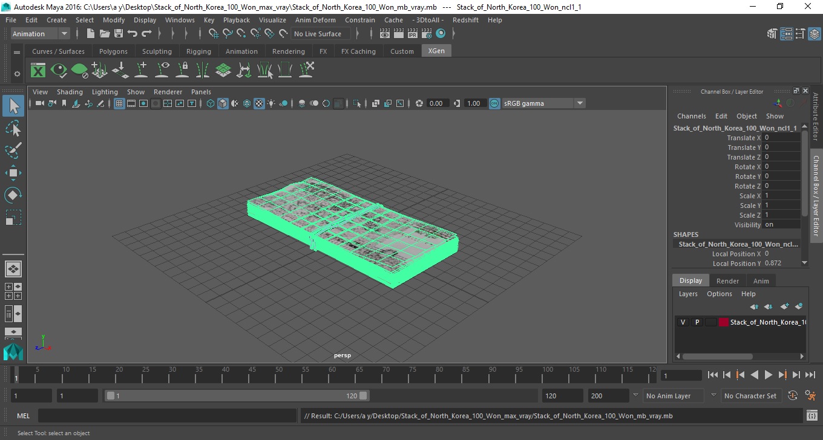Viewport: 823px width, 440px height.
Task: Click the XGen patch tile shelf icon
Action: 223,70
